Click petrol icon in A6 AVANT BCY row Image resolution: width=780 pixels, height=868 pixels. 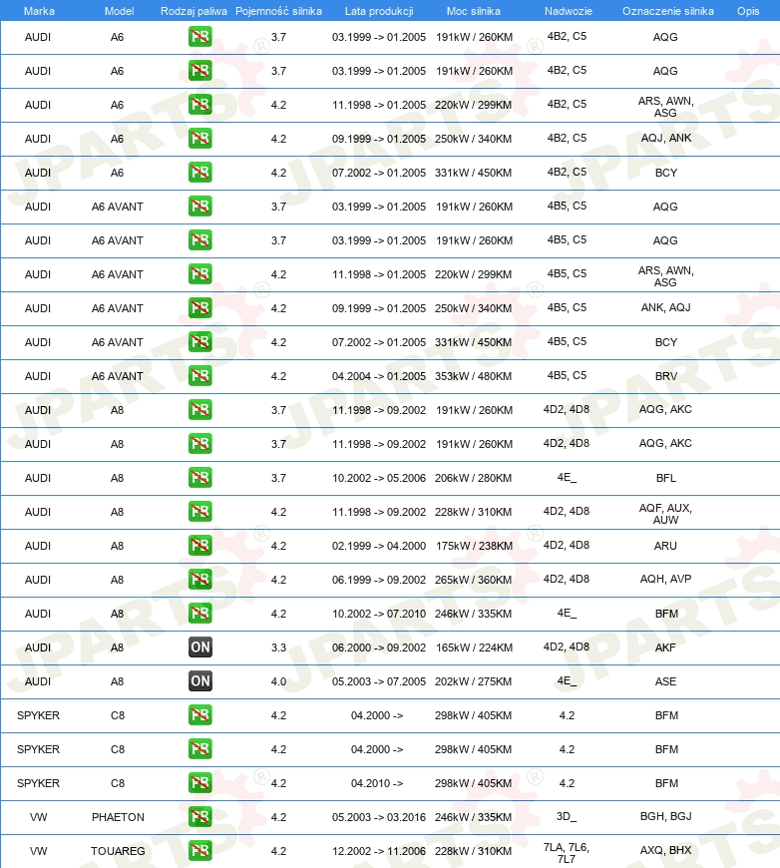[199, 341]
